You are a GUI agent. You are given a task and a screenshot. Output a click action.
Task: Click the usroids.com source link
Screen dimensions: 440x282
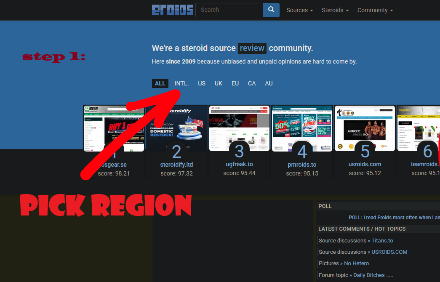pyautogui.click(x=365, y=164)
